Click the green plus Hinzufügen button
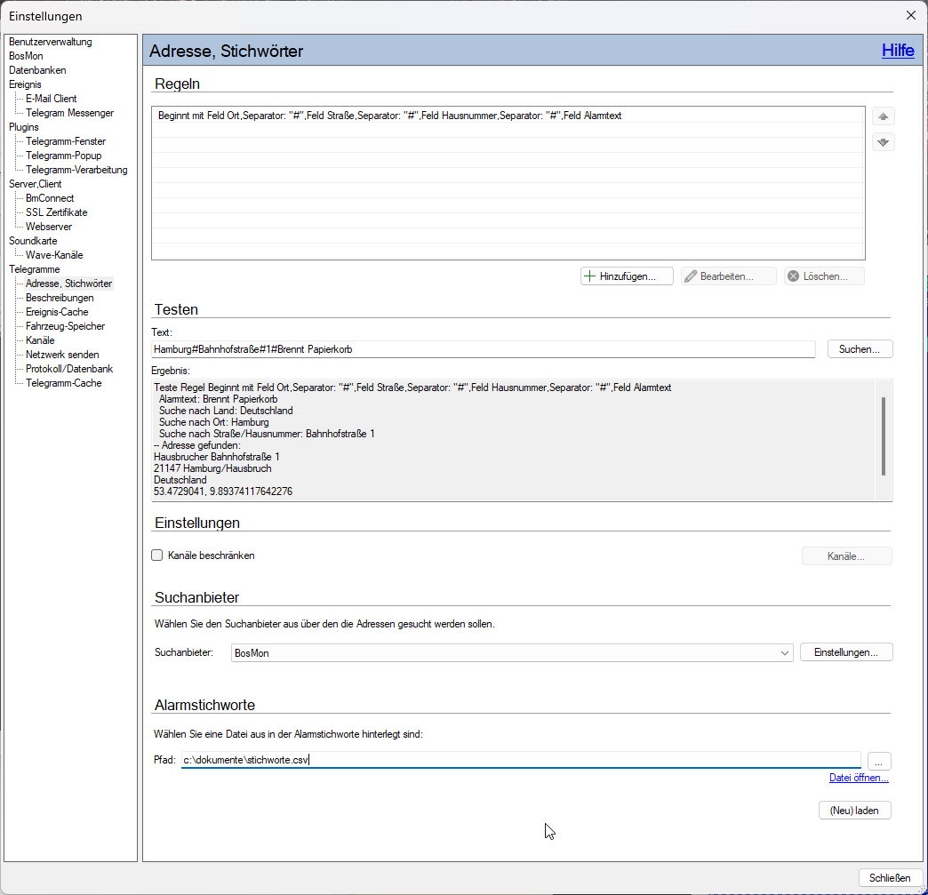The image size is (928, 895). click(627, 276)
